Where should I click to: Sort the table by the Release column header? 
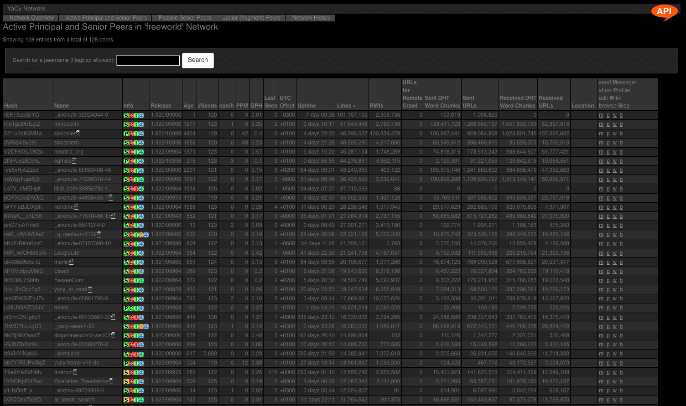coord(161,106)
